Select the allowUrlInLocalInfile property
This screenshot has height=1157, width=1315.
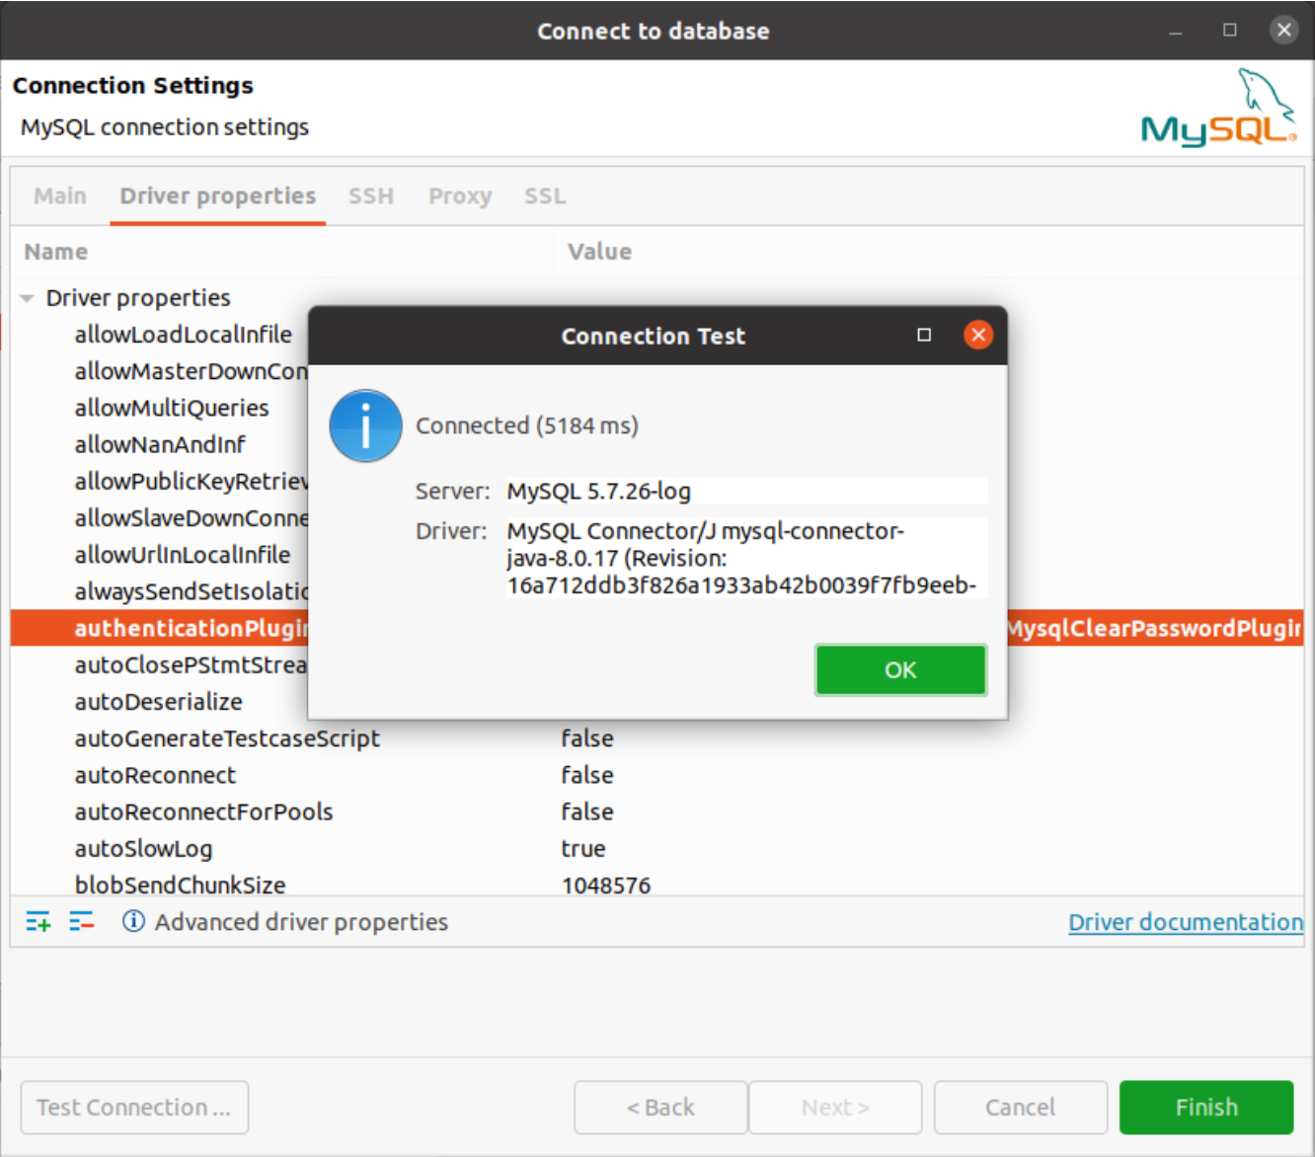coord(183,555)
